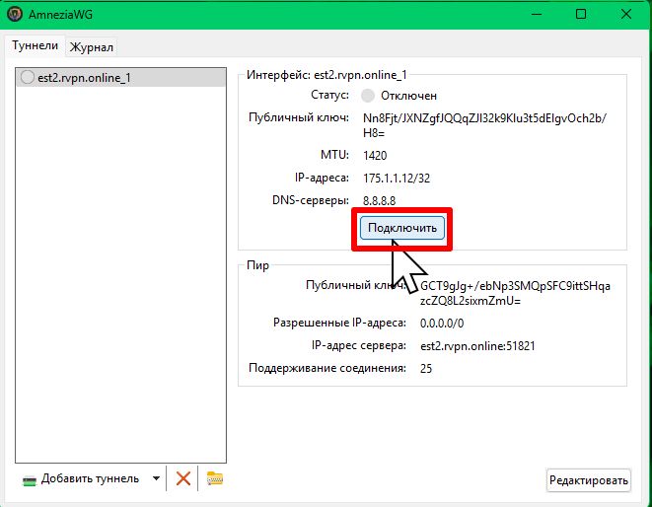The width and height of the screenshot is (652, 507).
Task: Maximize the AmneziaWG window
Action: (581, 15)
